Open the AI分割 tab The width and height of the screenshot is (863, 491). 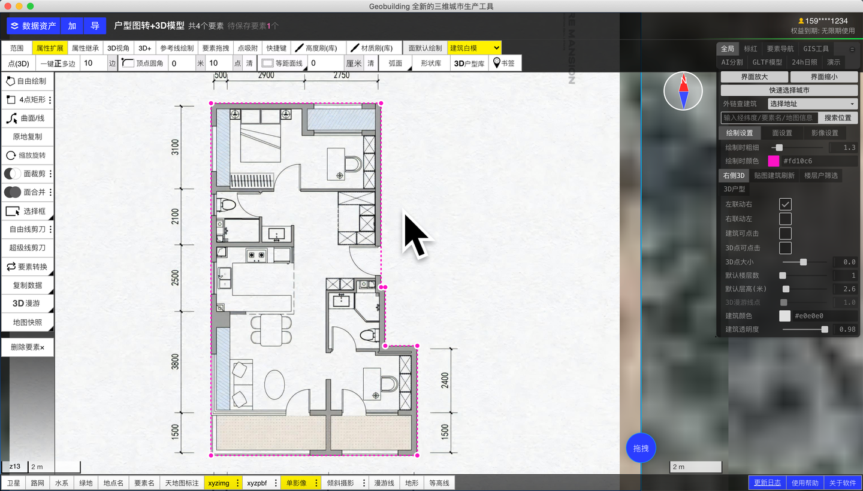pos(732,62)
